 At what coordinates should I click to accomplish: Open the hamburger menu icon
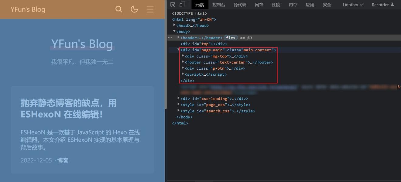150,9
